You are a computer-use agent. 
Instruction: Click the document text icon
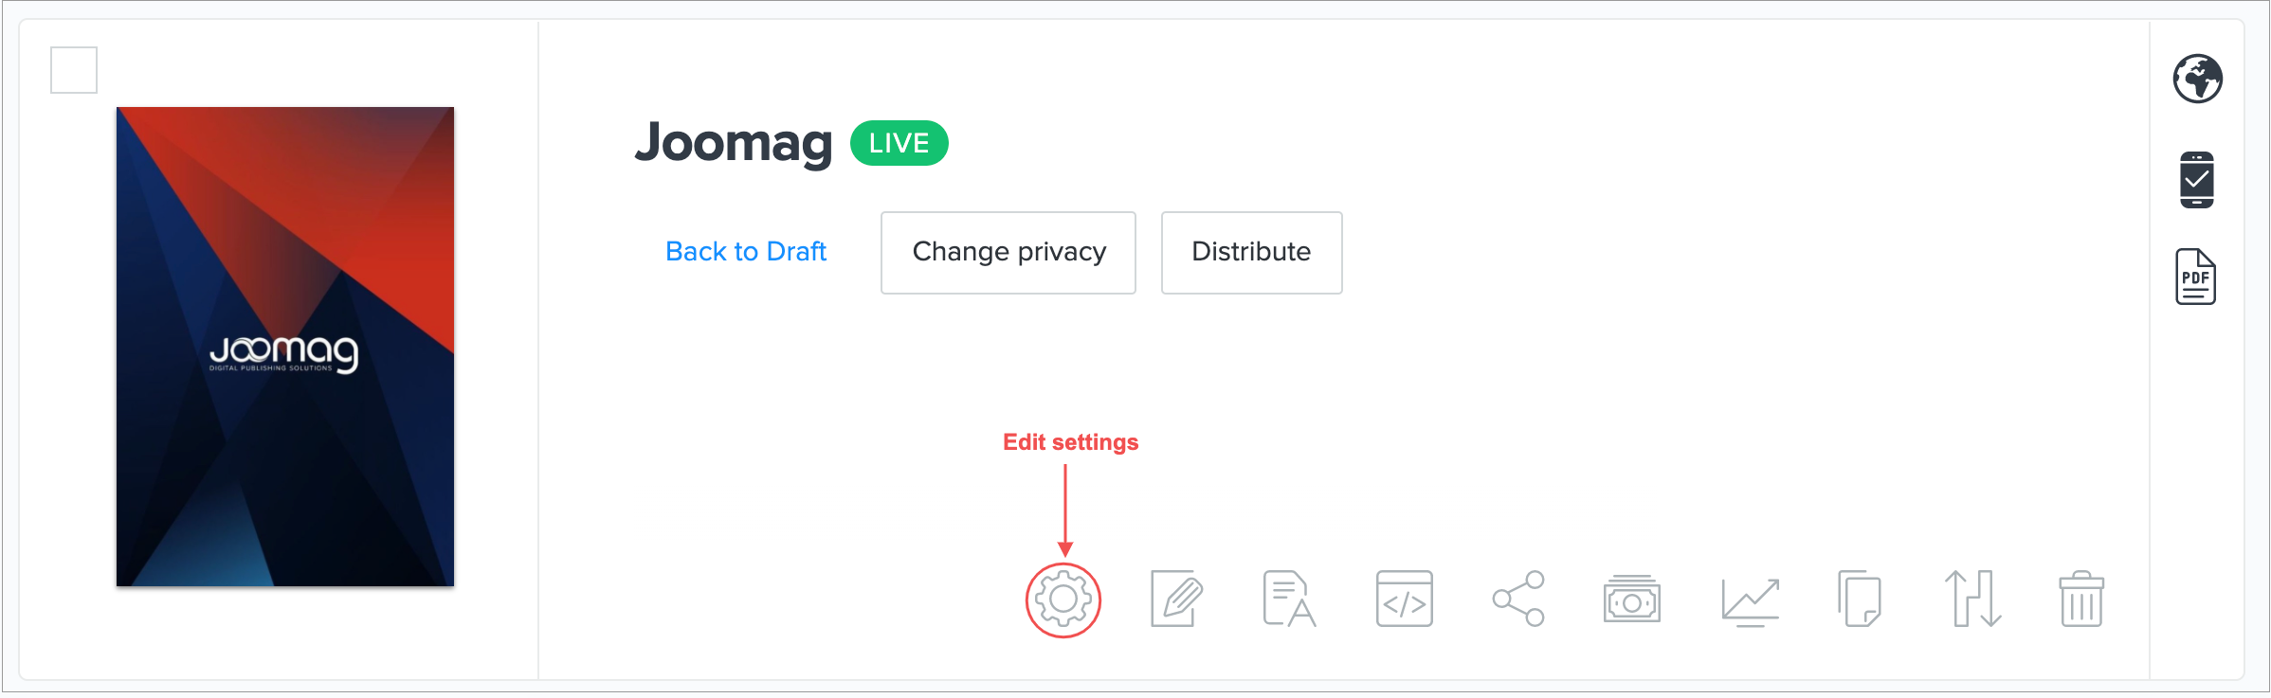[x=1289, y=600]
